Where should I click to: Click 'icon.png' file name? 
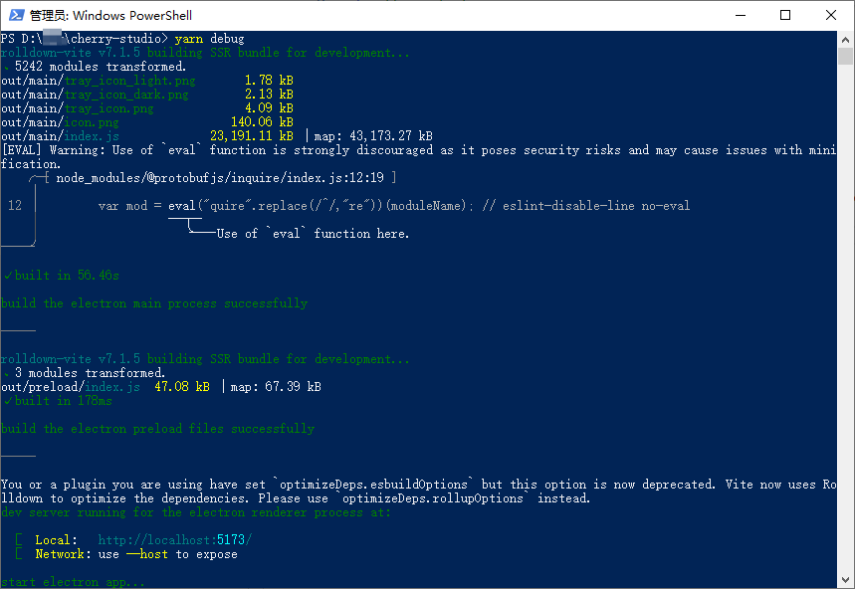(92, 122)
